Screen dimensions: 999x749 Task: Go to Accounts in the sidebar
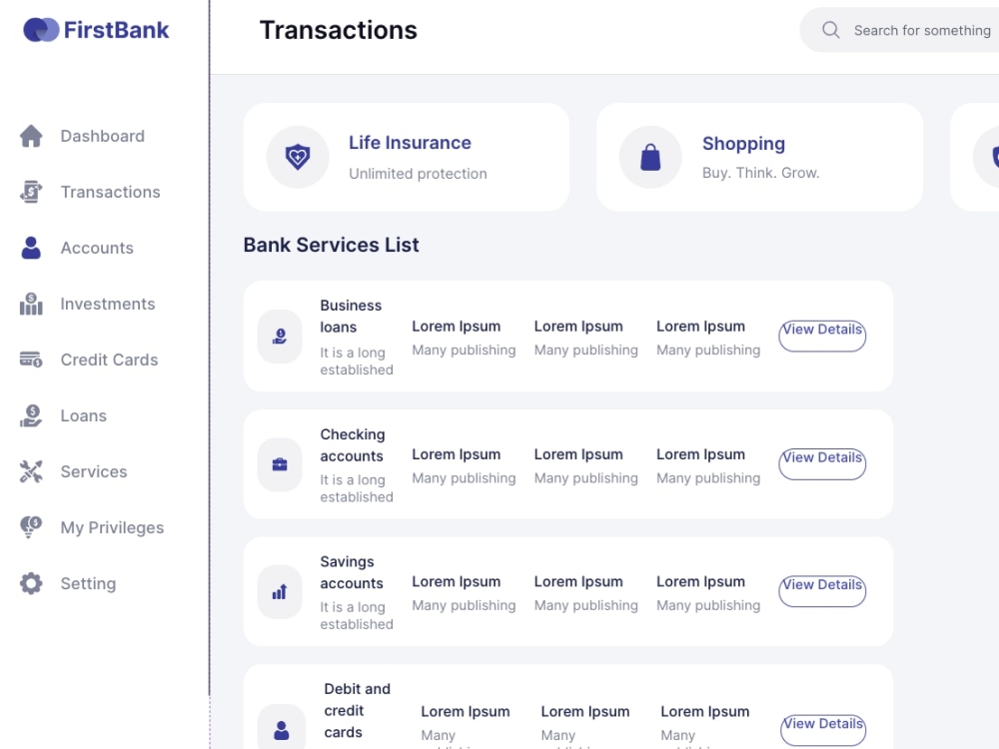pos(97,248)
